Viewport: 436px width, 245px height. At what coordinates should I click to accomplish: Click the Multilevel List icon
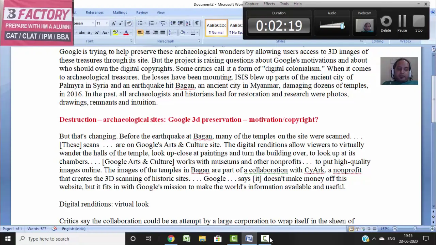(163, 23)
